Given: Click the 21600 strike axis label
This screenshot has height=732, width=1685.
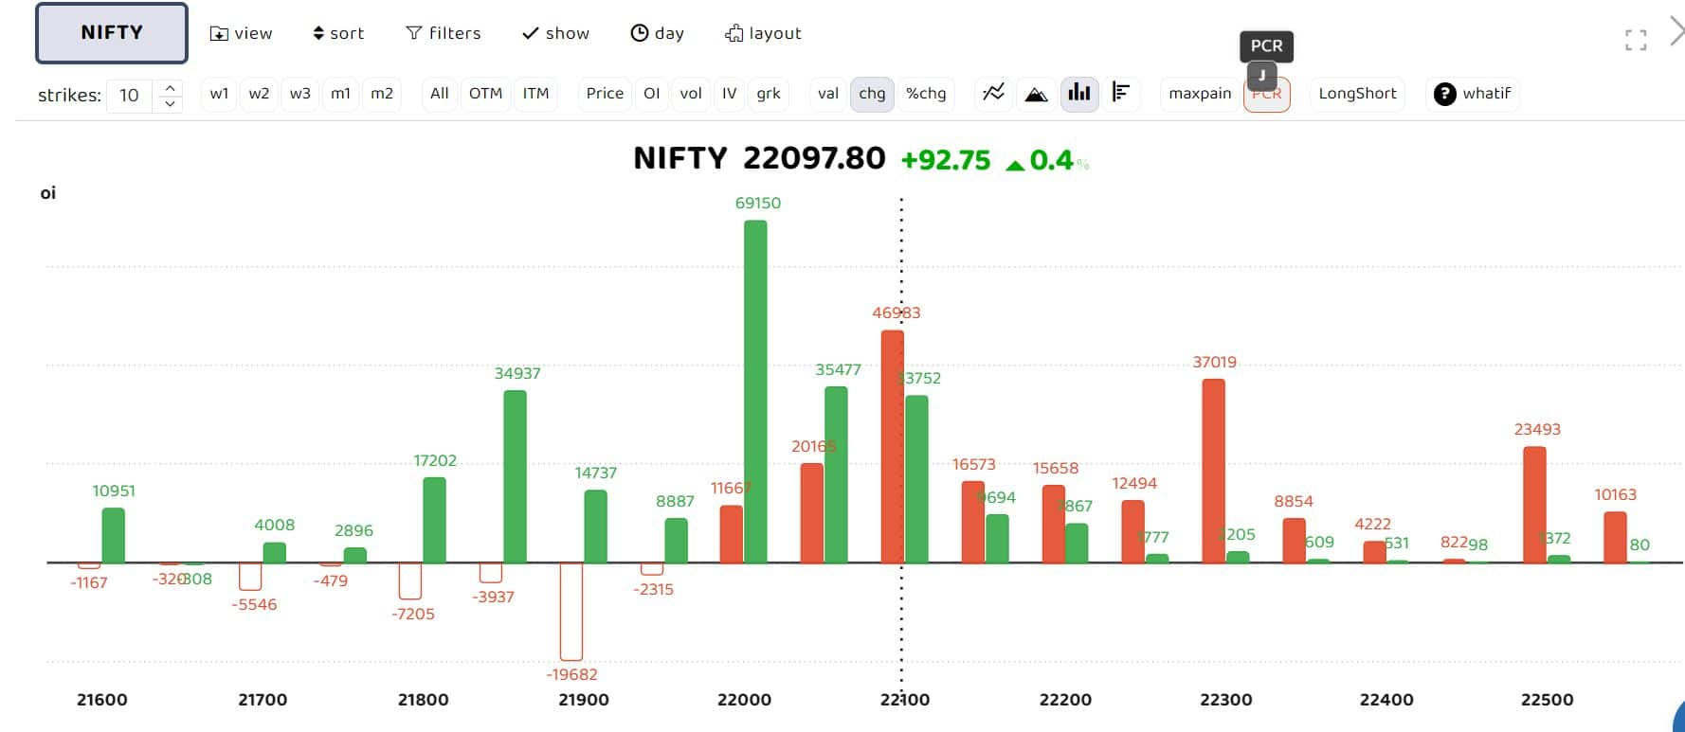Looking at the screenshot, I should (101, 700).
